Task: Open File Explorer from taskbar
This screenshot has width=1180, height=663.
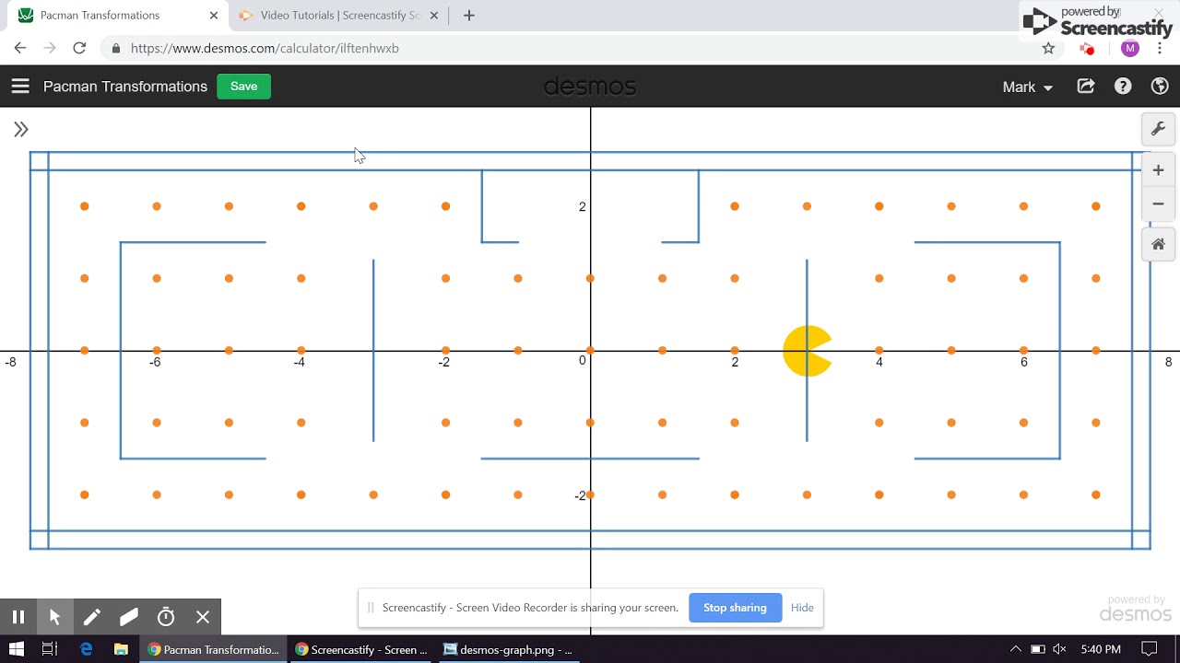Action: point(121,649)
